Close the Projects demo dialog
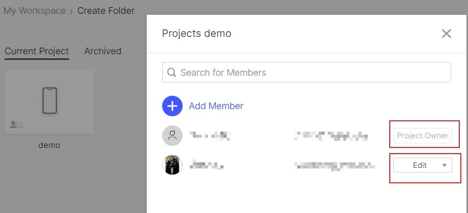The height and width of the screenshot is (213, 468). [x=446, y=34]
